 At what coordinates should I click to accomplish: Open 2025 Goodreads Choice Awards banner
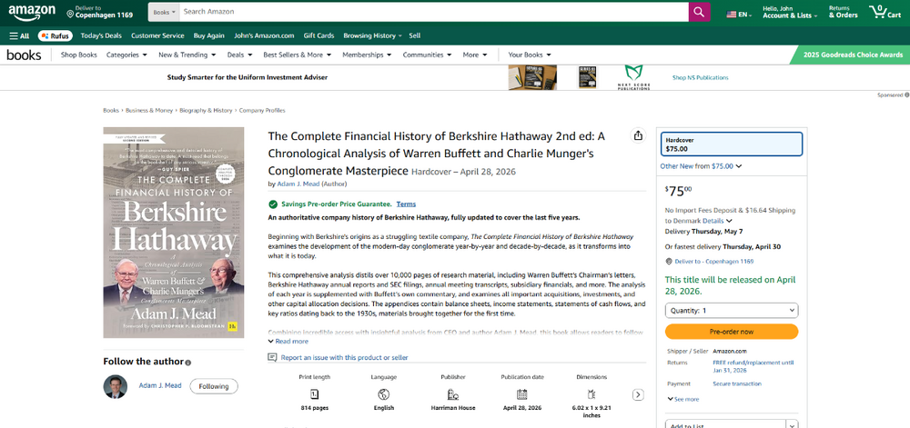[852, 55]
